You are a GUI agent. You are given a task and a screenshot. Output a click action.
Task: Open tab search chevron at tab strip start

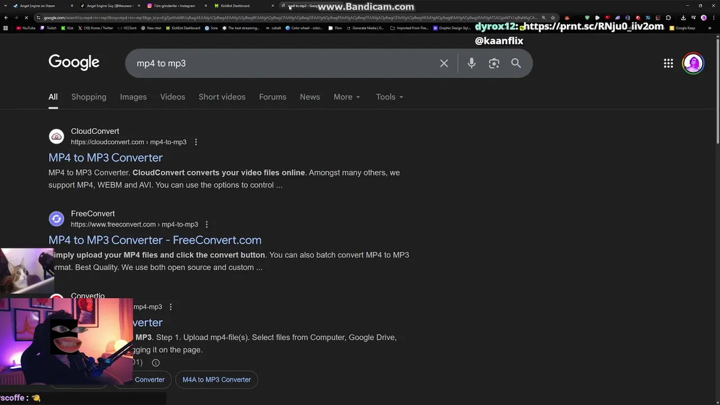click(x=5, y=6)
